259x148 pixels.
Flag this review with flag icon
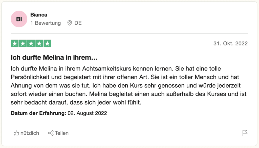[245, 133]
